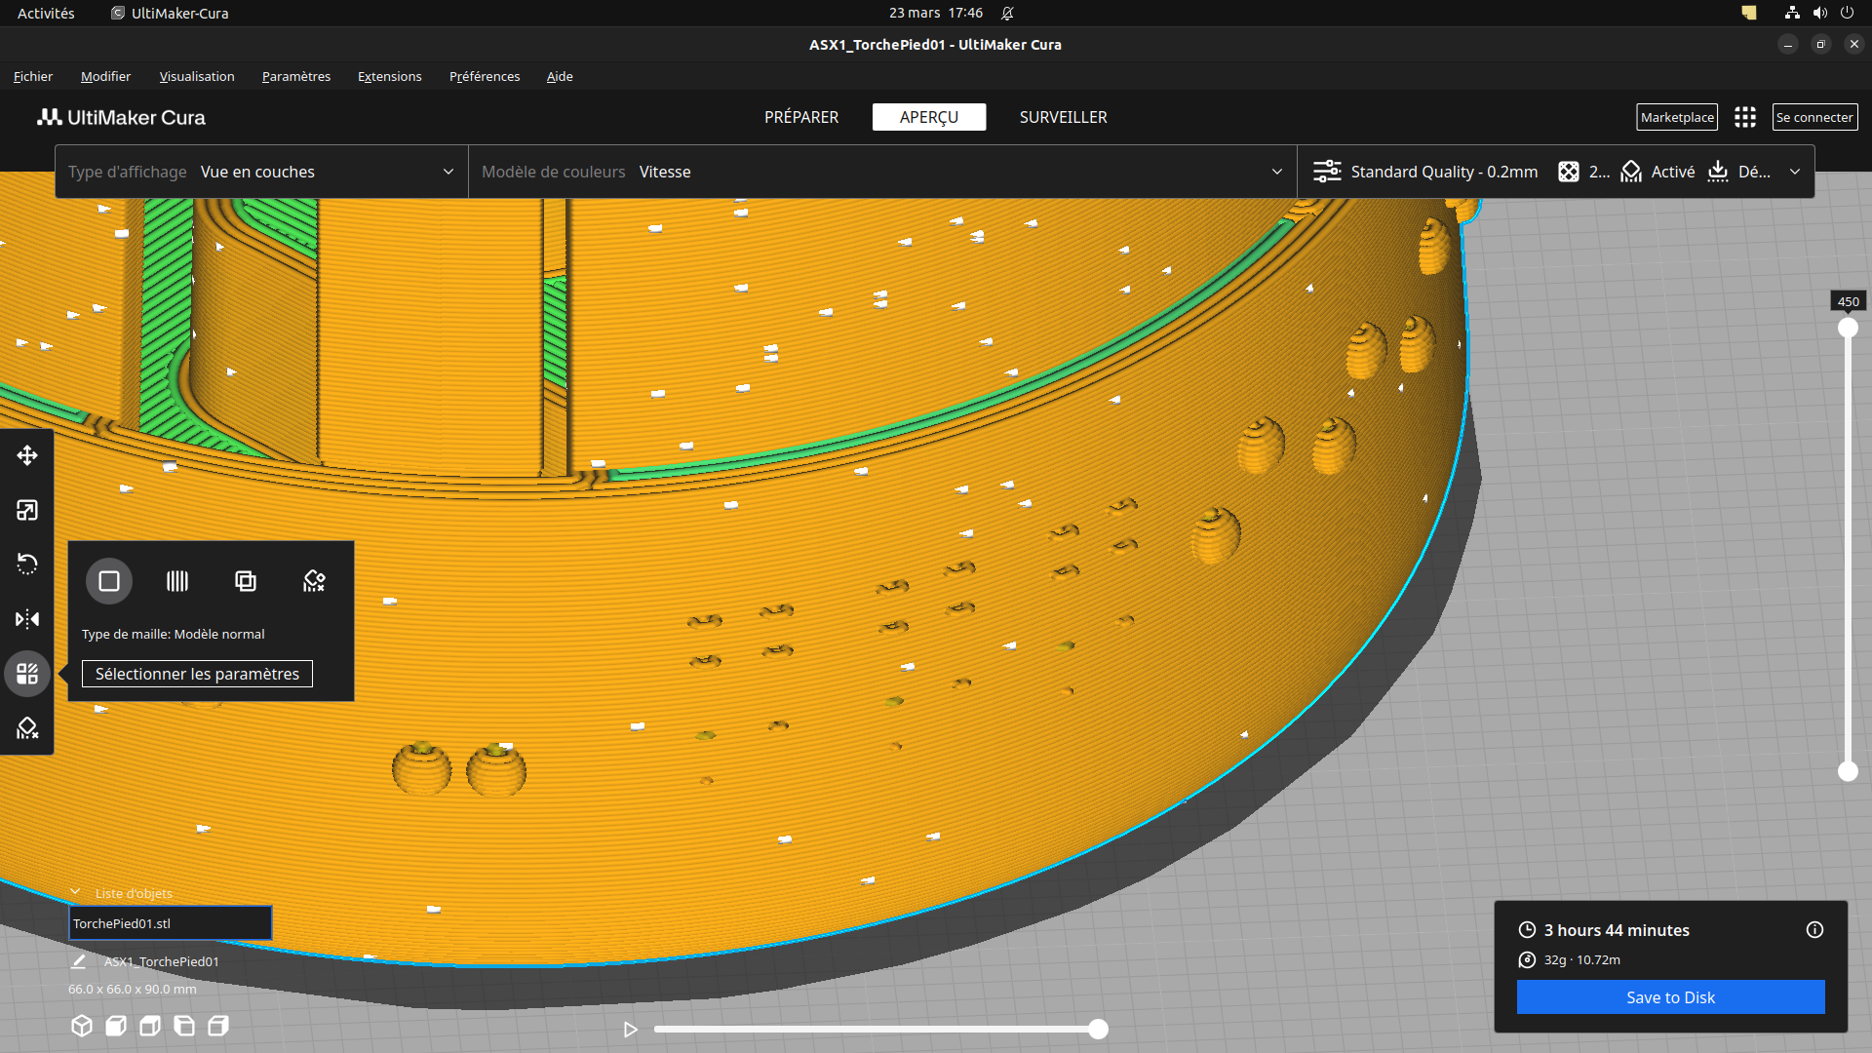Open the Type d'affichage dropdown
Image resolution: width=1872 pixels, height=1053 pixels.
[x=261, y=172]
